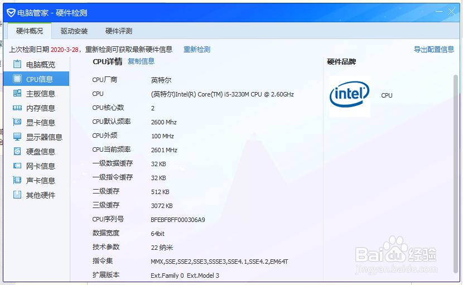463x285 pixels.
Task: Click the 重新检测 link
Action: point(197,49)
